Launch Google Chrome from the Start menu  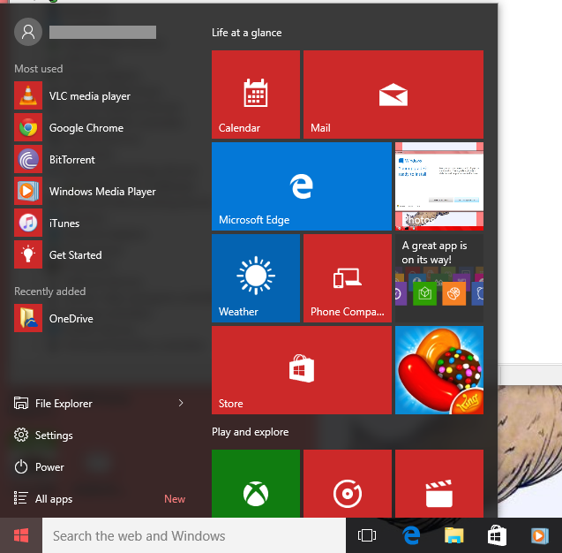click(x=101, y=128)
